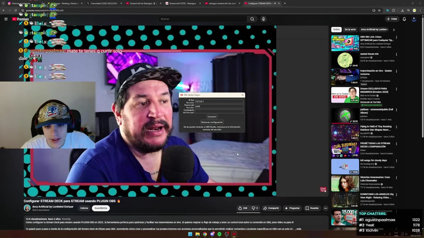Image resolution: width=424 pixels, height=238 pixels.
Task: Open Arca Artificial channel avatar
Action: (27, 208)
